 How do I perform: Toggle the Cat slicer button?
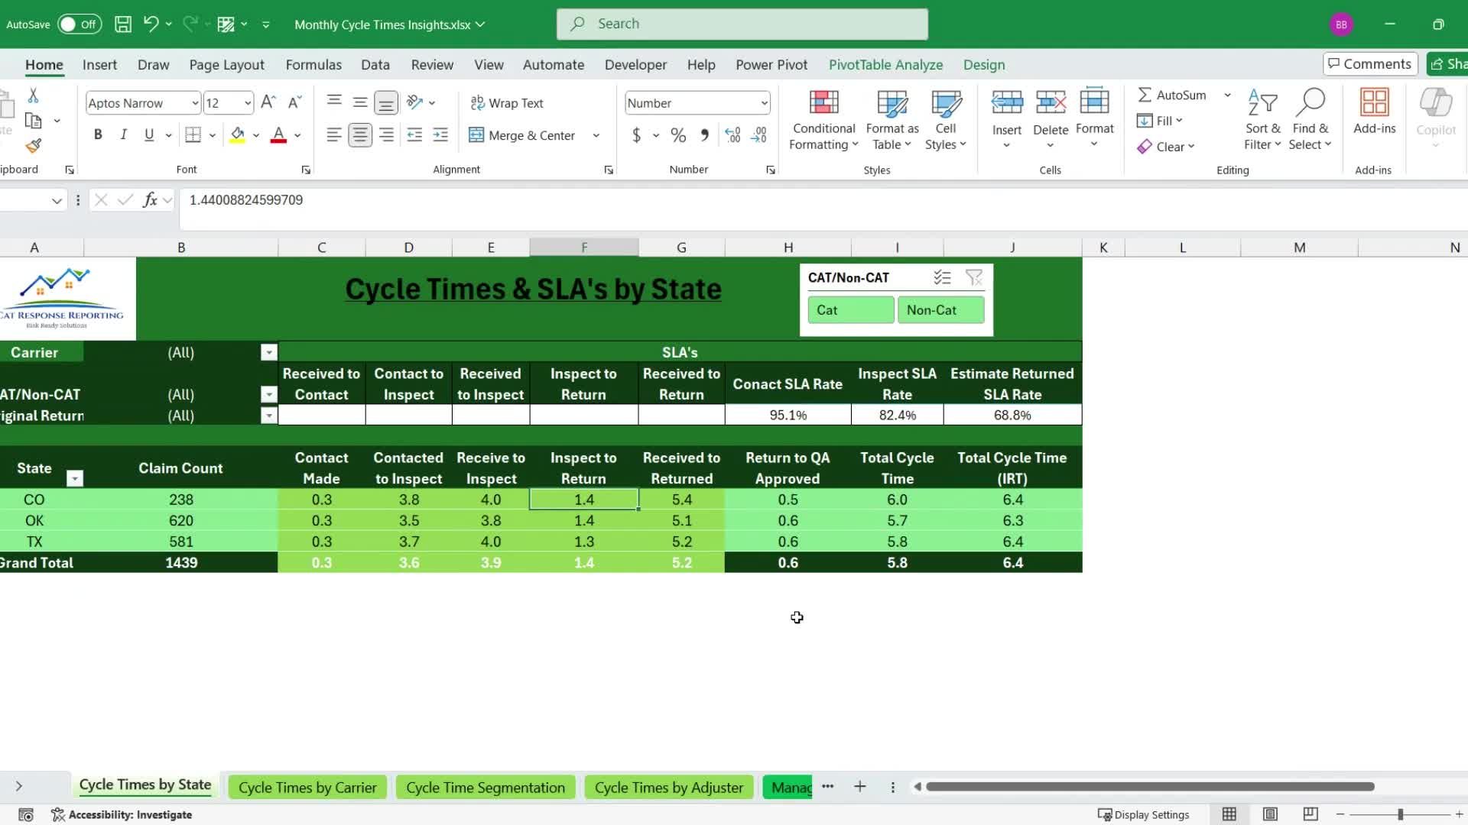pos(850,310)
